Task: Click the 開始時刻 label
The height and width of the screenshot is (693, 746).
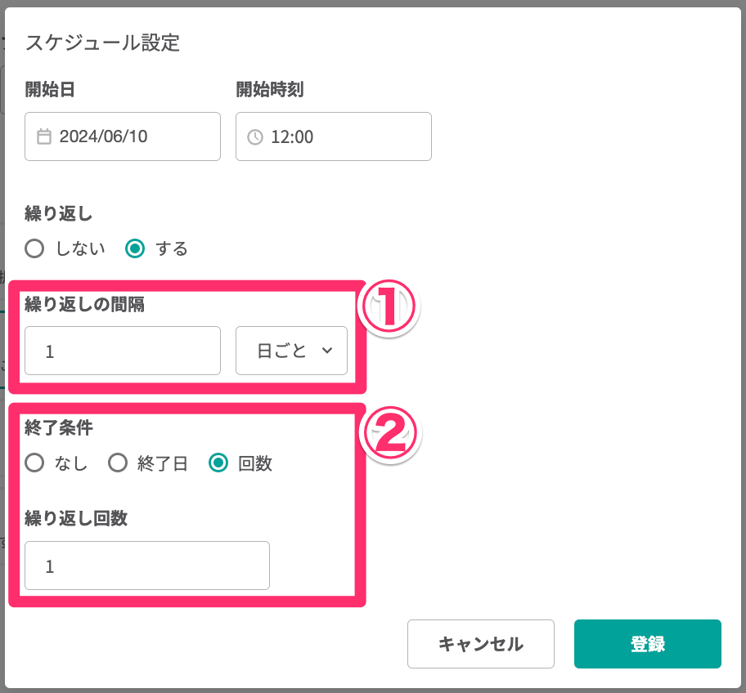Action: (x=270, y=90)
